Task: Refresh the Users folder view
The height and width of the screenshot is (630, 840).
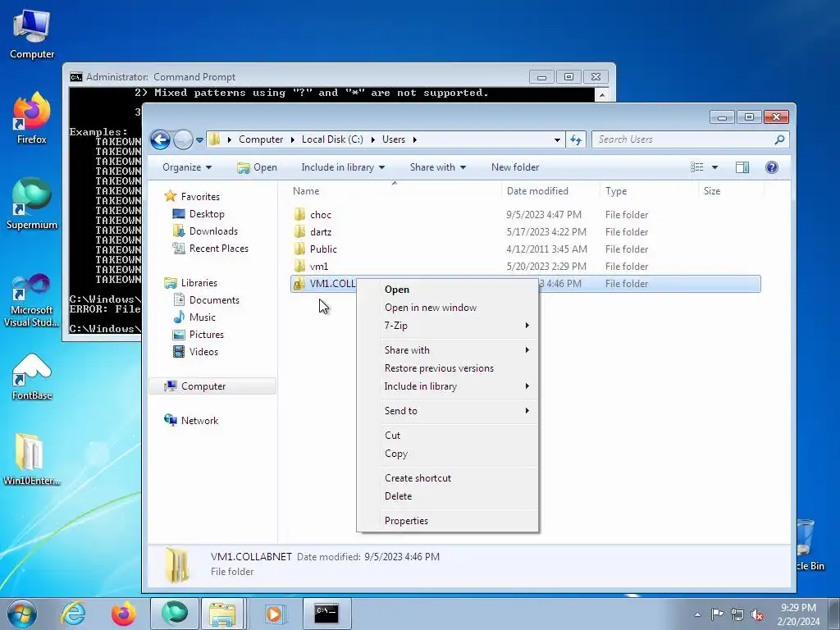Action: point(576,139)
